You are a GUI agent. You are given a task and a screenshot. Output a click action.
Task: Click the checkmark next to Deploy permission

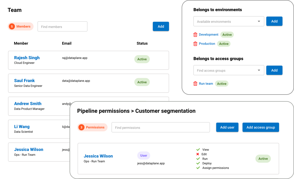click(x=198, y=163)
